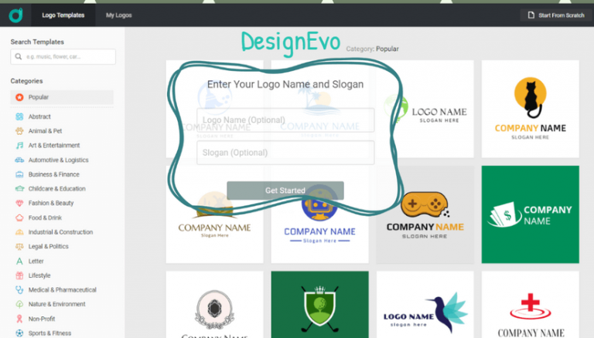Switch to the My Logos tab
This screenshot has height=338, width=594.
118,15
